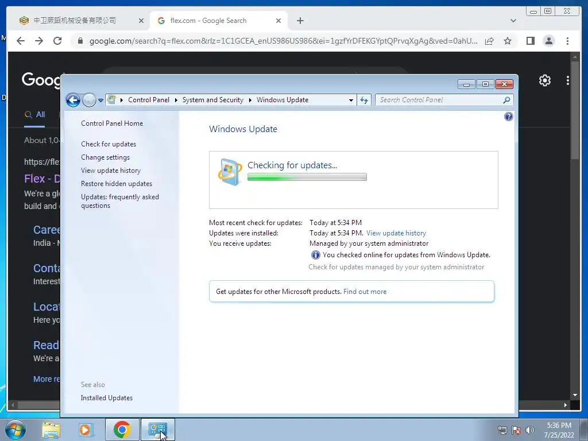The width and height of the screenshot is (588, 441).
Task: Click the network tray icon
Action: pos(502,430)
